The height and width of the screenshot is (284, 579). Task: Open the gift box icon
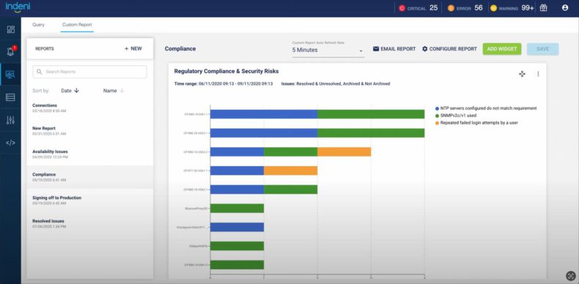(543, 8)
